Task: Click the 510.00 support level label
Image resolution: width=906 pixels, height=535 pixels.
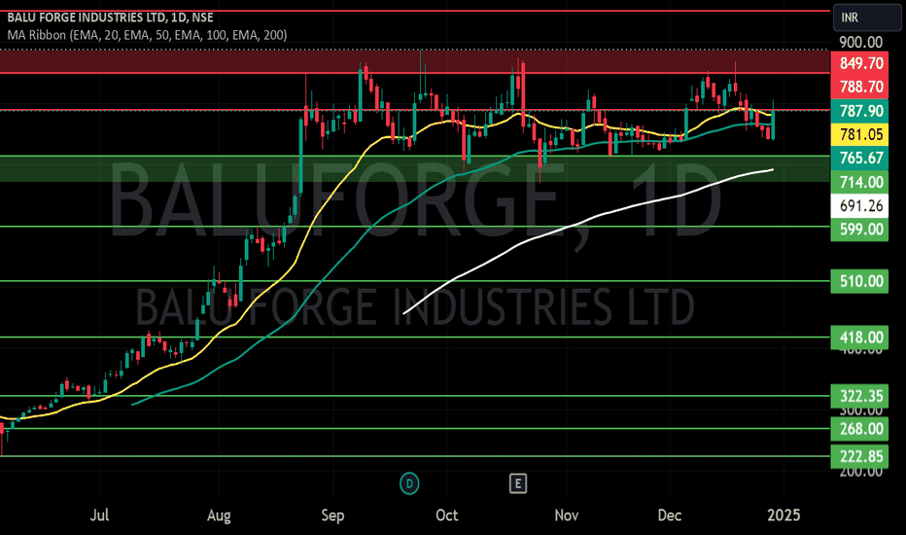Action: tap(859, 281)
